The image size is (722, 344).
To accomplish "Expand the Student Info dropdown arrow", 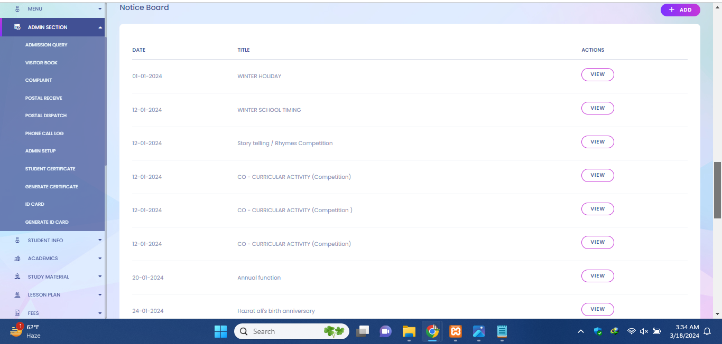I will (100, 241).
